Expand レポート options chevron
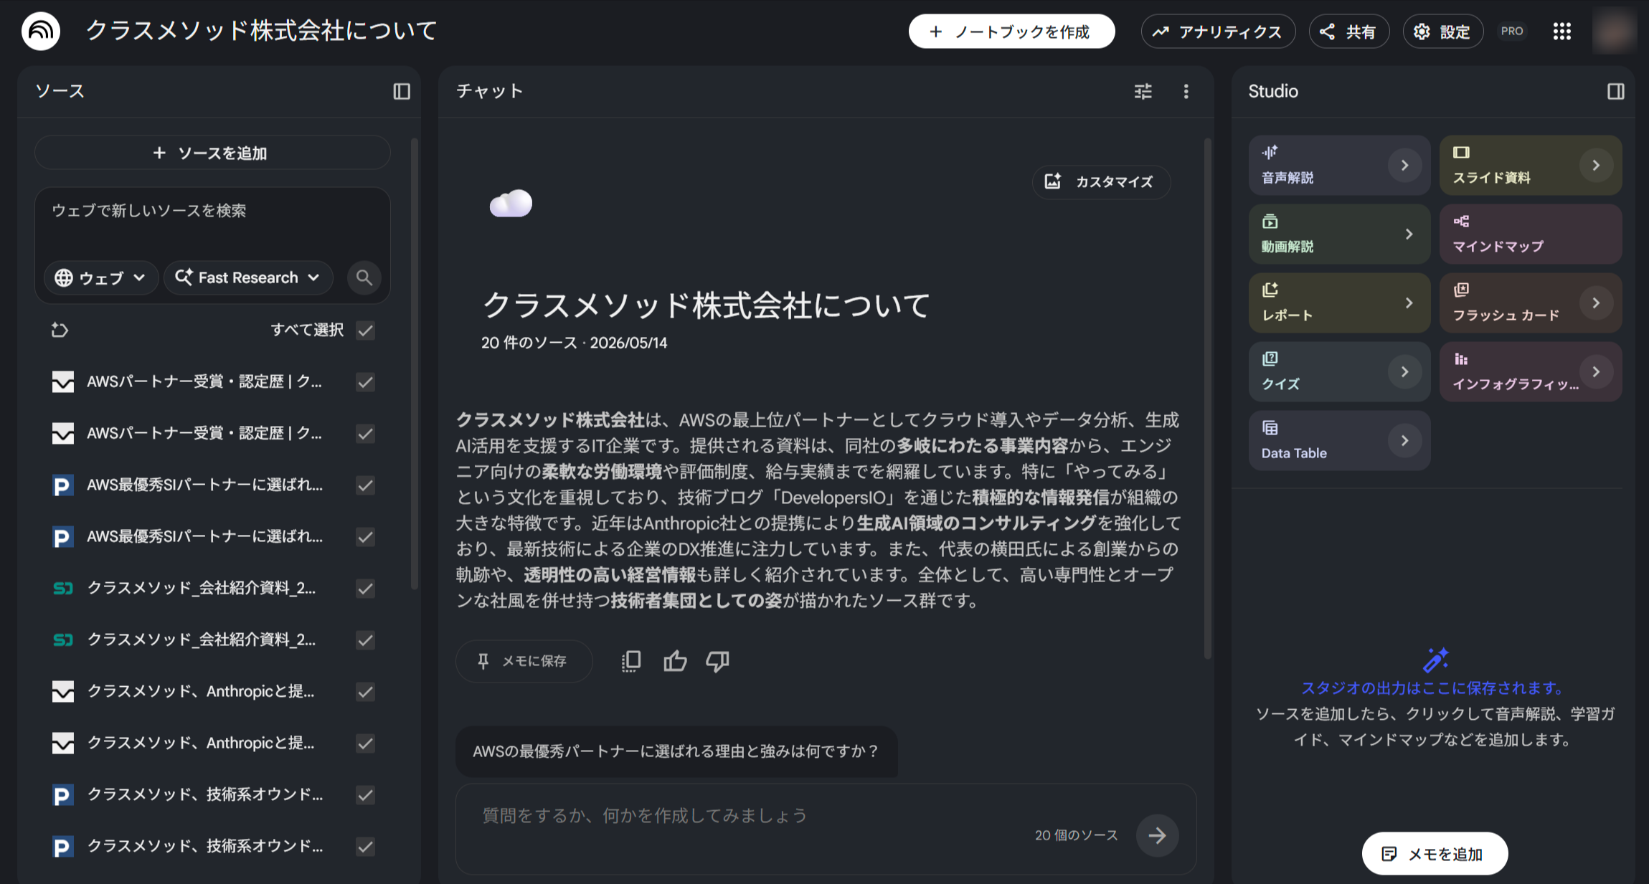Image resolution: width=1649 pixels, height=884 pixels. (x=1409, y=303)
